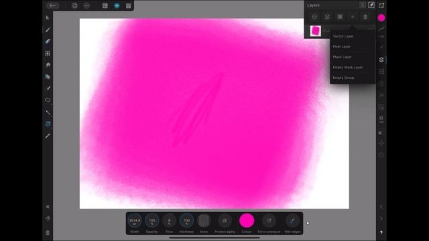
Task: Select the Smudge Brush tool
Action: [48, 65]
